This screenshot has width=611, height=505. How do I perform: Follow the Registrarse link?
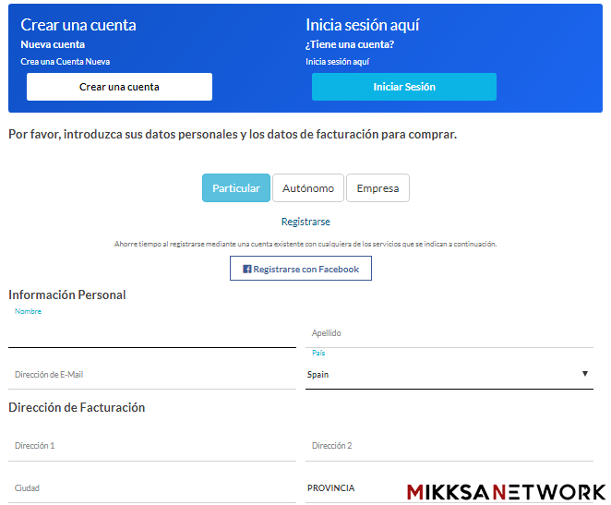(305, 222)
